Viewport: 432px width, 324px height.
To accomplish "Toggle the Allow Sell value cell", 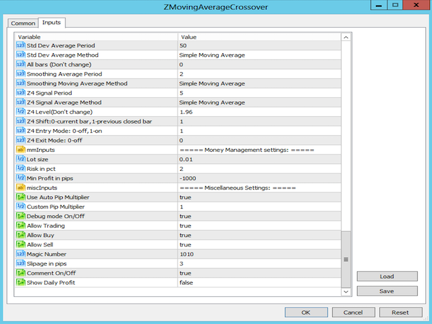I will coord(259,244).
